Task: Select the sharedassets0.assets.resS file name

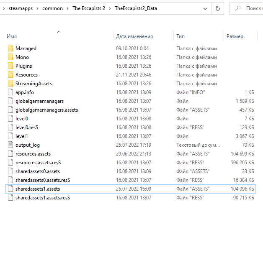Action: point(43,180)
